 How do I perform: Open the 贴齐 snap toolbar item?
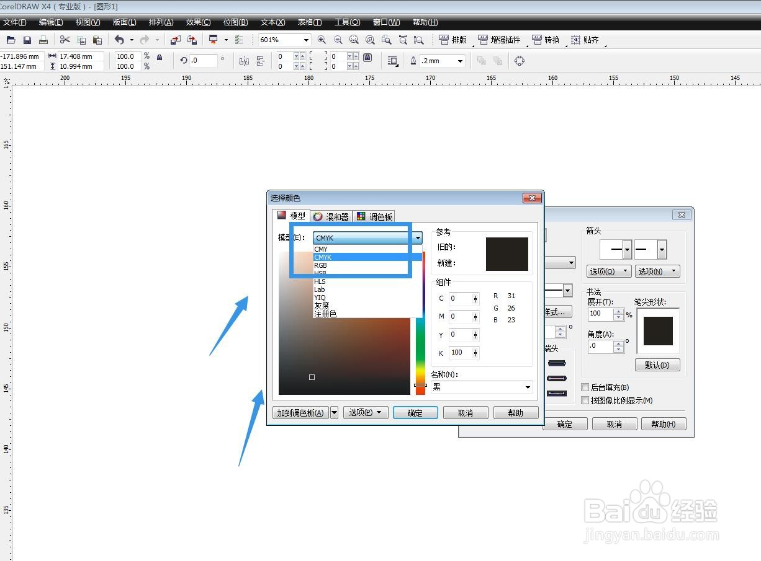pos(585,40)
